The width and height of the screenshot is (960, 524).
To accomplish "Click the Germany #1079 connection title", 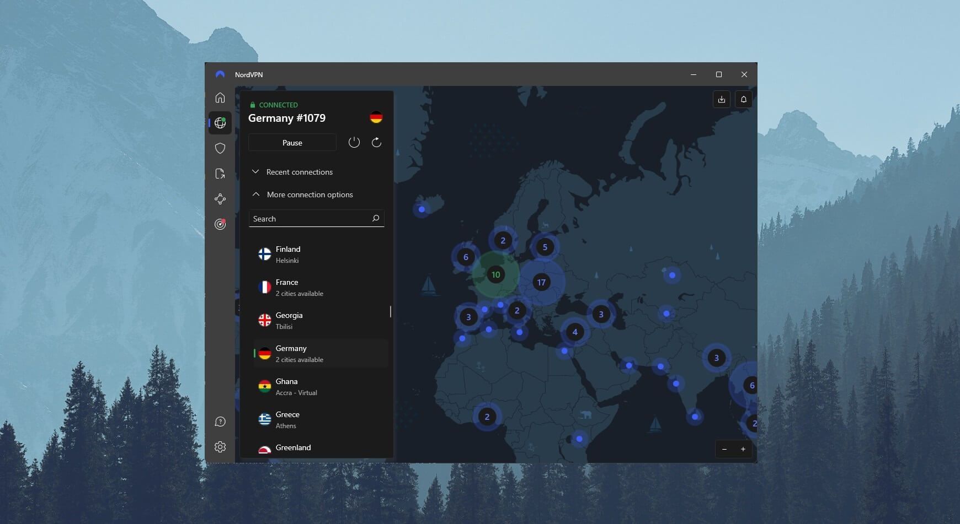I will [x=287, y=118].
